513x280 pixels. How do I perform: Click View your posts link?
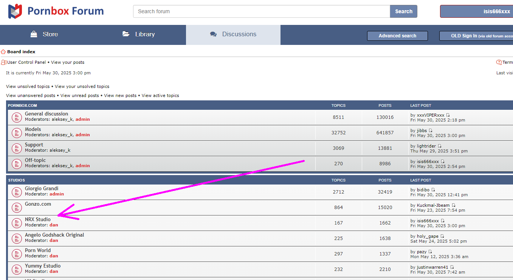coord(68,62)
